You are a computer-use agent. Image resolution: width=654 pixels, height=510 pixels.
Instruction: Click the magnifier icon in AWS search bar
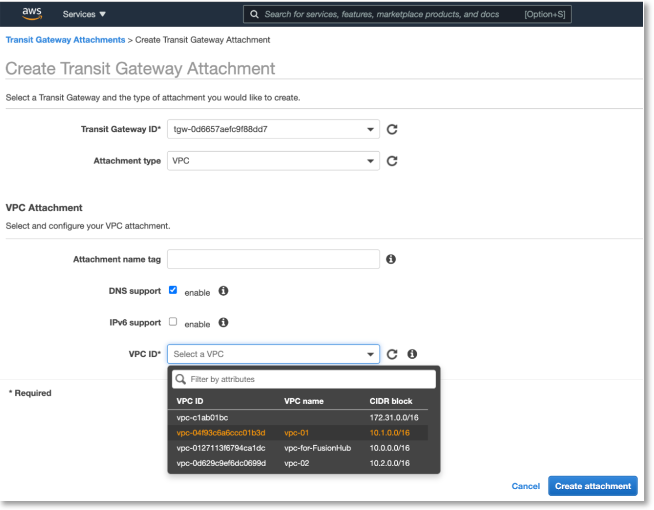click(254, 14)
